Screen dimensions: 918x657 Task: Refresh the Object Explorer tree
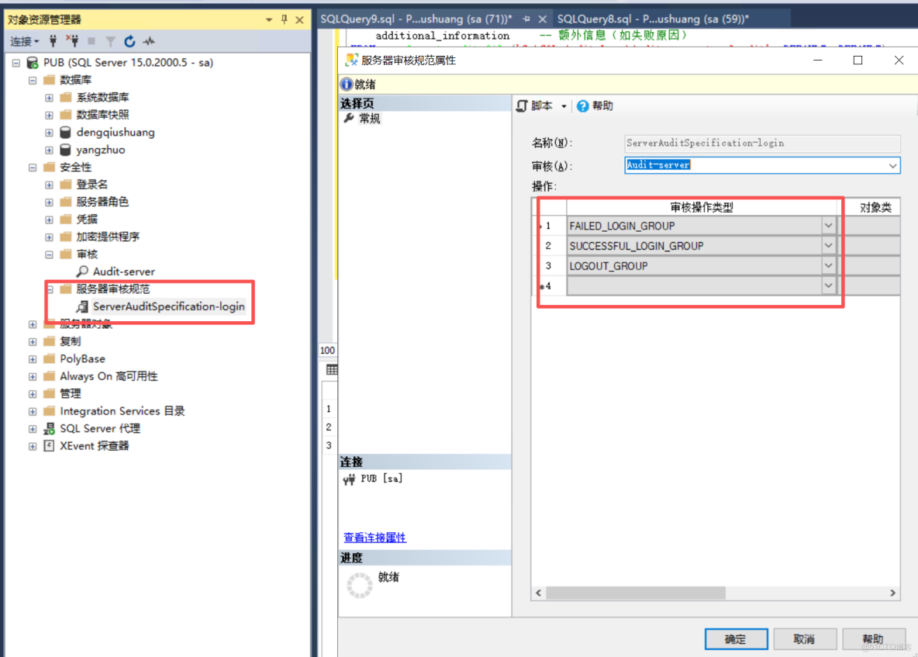click(129, 40)
